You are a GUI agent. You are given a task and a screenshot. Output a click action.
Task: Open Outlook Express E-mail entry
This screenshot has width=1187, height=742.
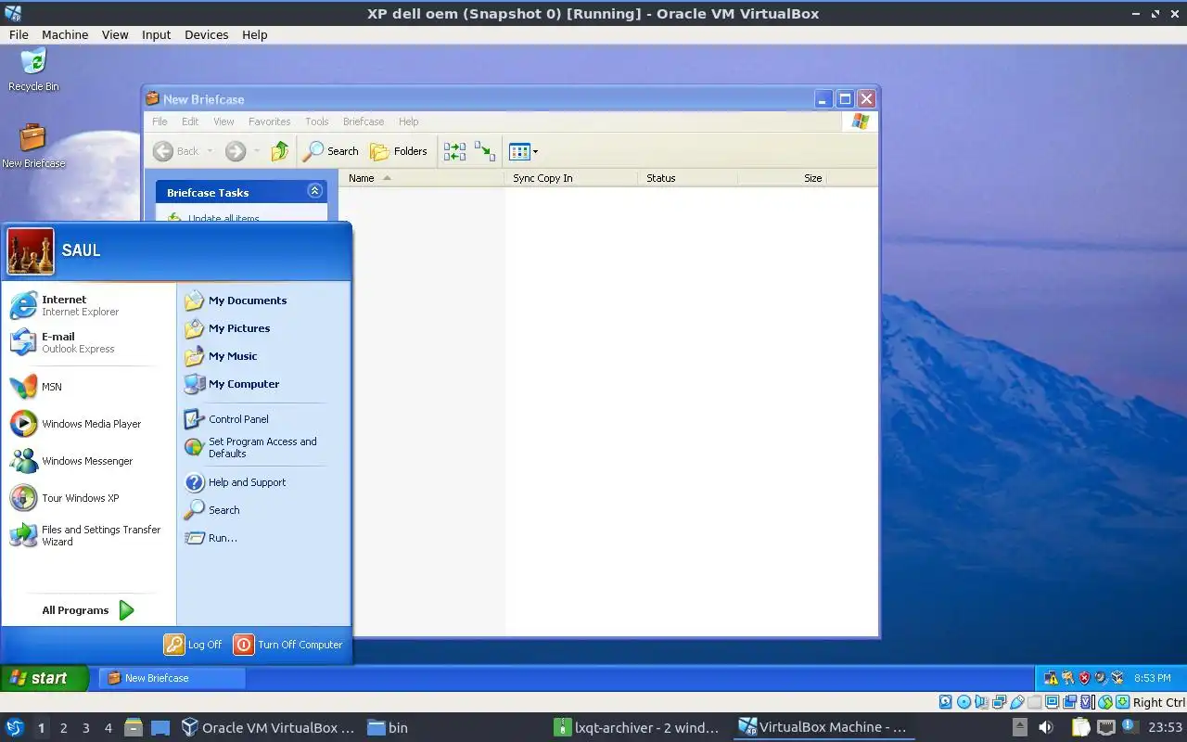tap(88, 342)
